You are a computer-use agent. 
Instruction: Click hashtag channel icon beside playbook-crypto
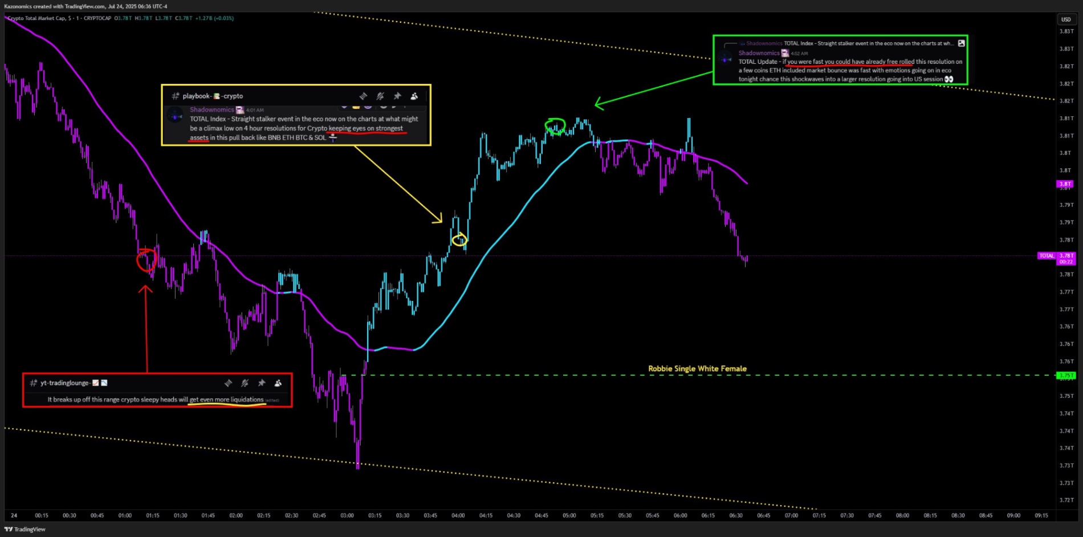pyautogui.click(x=176, y=96)
